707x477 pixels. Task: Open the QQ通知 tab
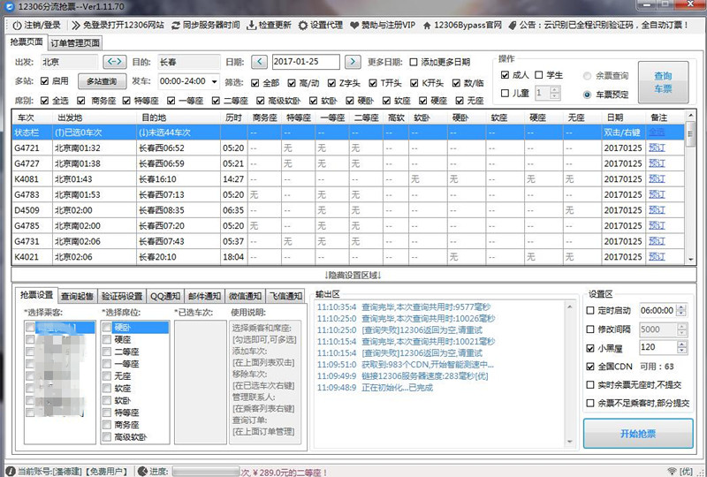click(165, 296)
